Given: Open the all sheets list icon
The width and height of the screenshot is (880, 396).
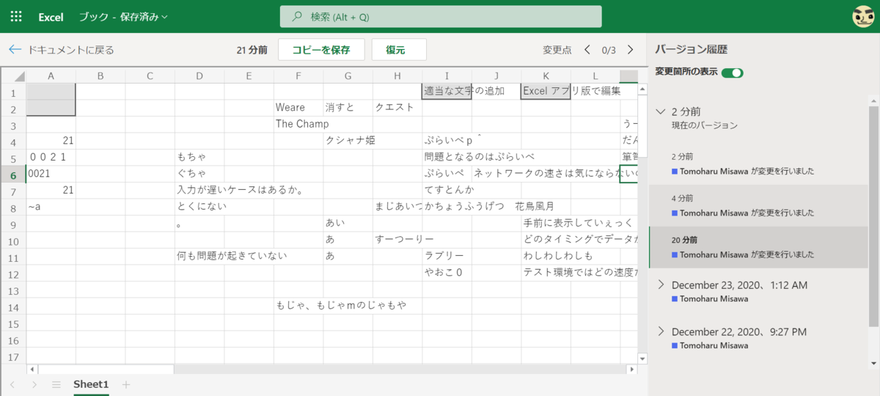Looking at the screenshot, I should click(x=56, y=384).
